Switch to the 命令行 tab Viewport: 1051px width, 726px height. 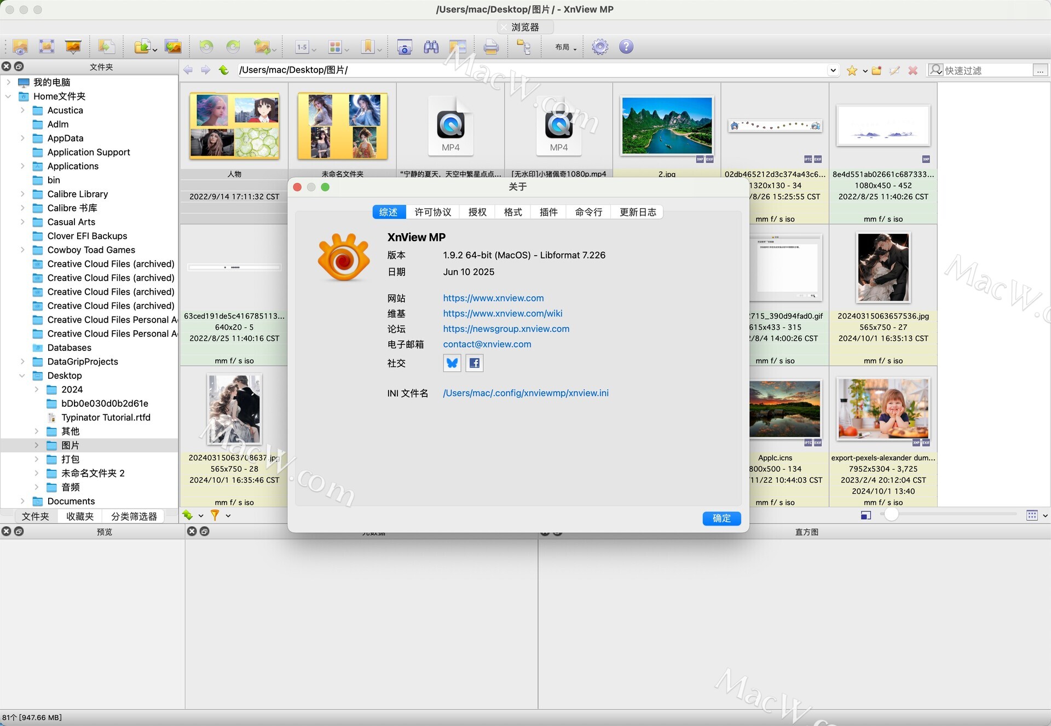point(588,212)
